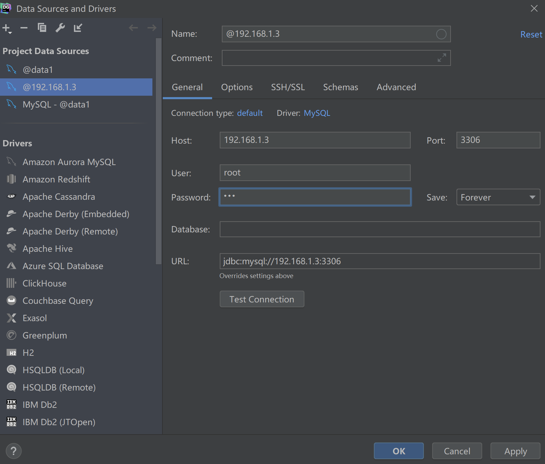Open the SSH/SSL tab
This screenshot has height=464, width=545.
(288, 87)
